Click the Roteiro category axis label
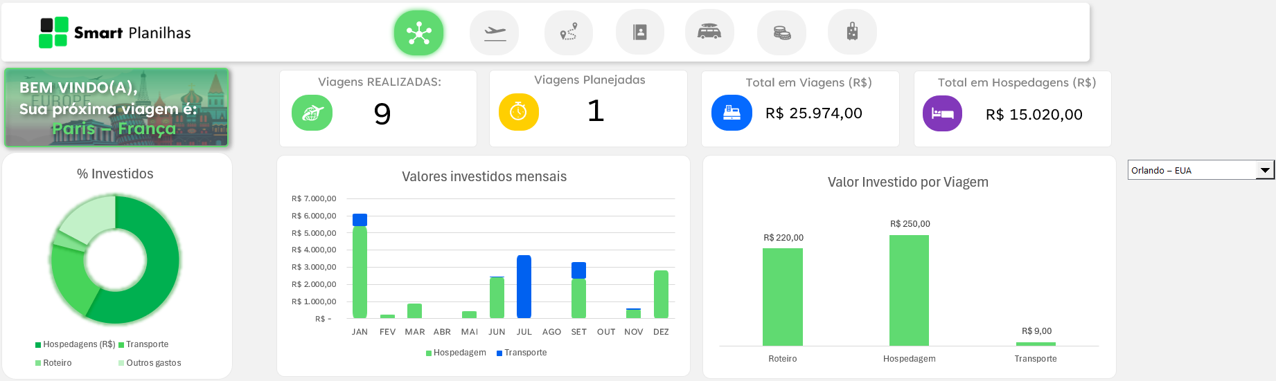The image size is (1276, 381). point(783,359)
